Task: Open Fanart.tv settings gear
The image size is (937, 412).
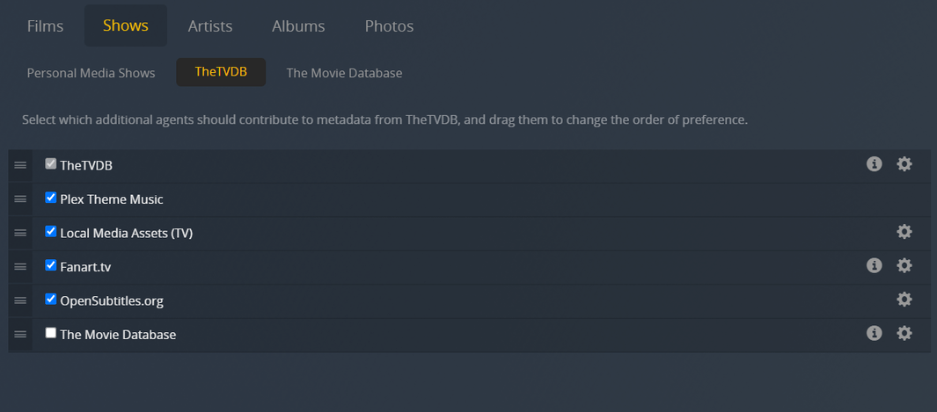Action: click(904, 265)
